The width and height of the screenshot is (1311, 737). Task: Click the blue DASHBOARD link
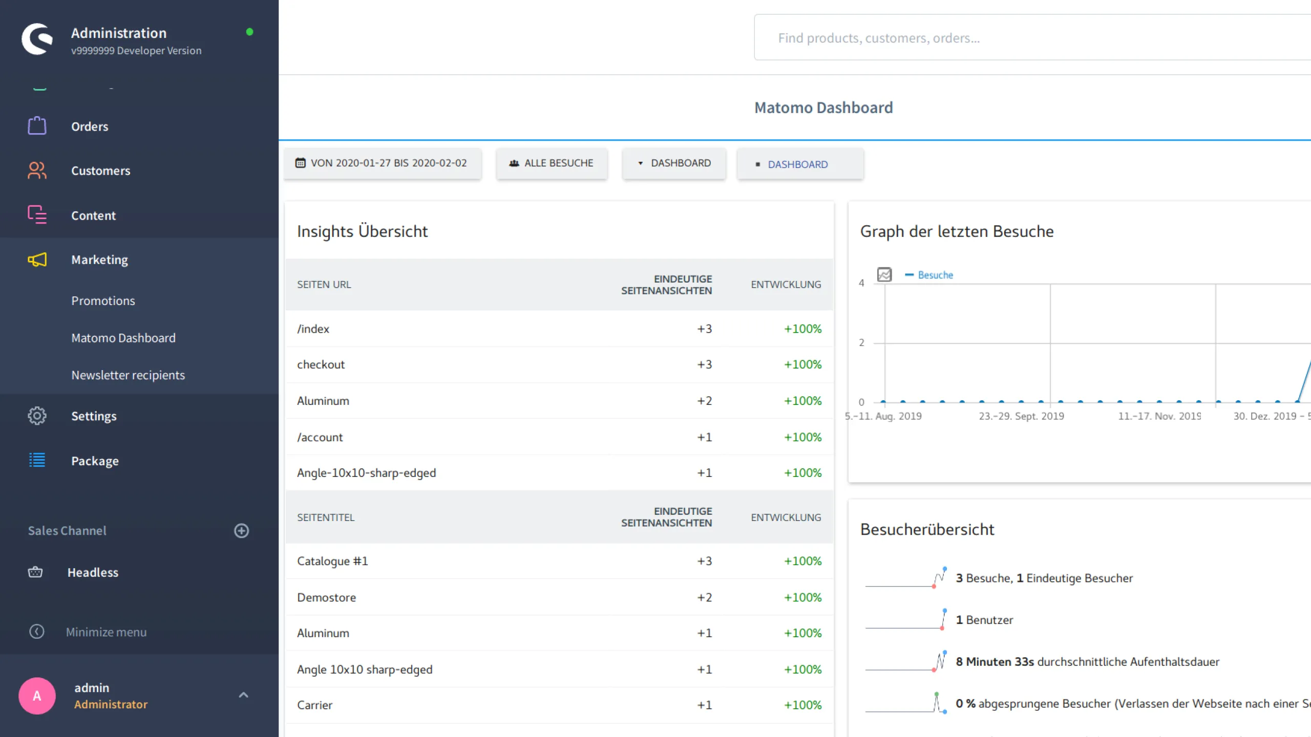click(797, 164)
